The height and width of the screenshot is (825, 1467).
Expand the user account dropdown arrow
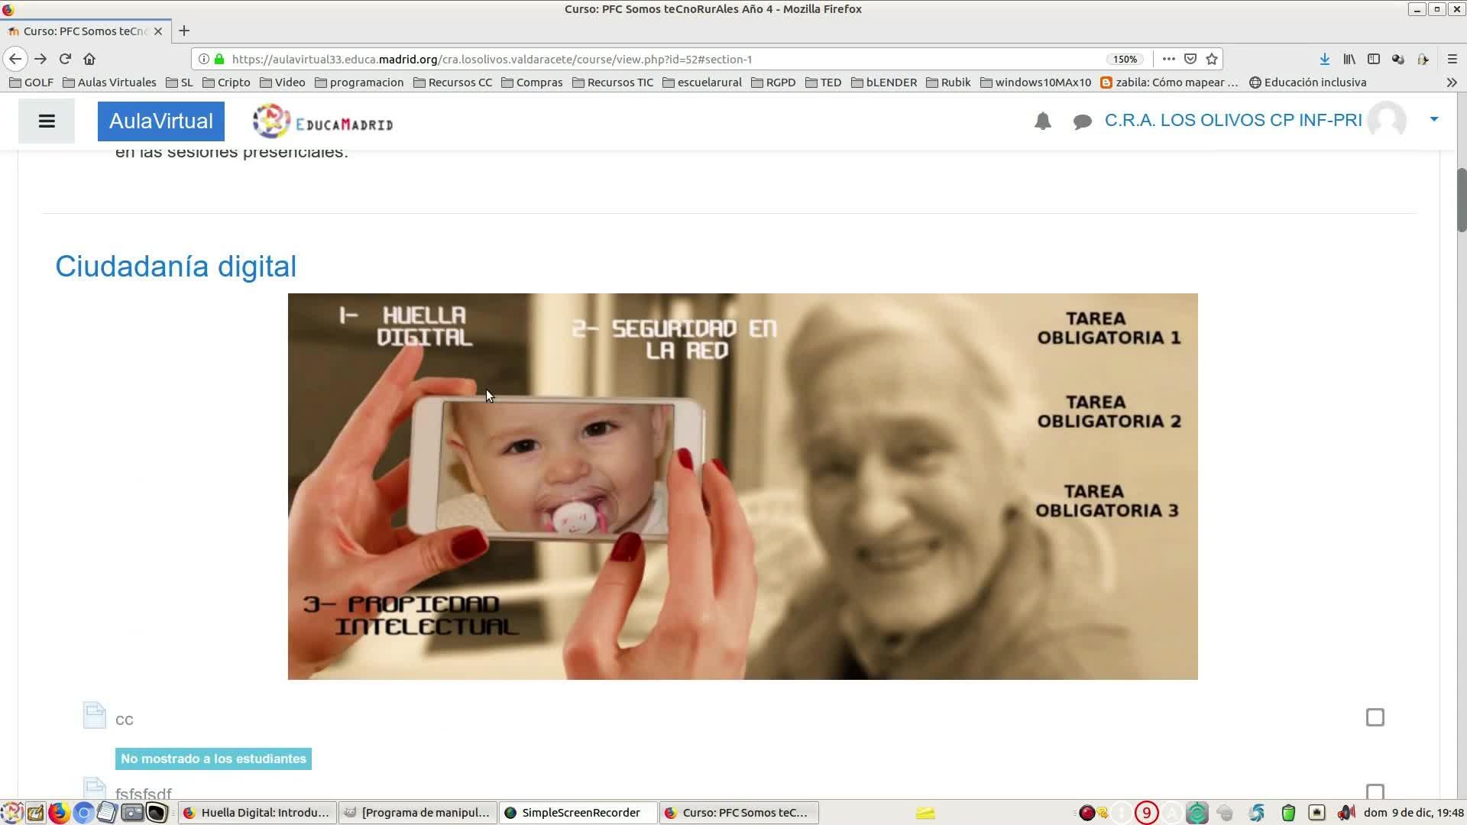pos(1433,119)
